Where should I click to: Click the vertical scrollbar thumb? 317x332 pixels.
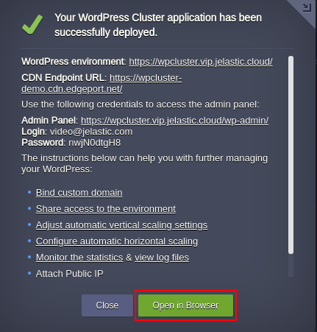click(291, 155)
